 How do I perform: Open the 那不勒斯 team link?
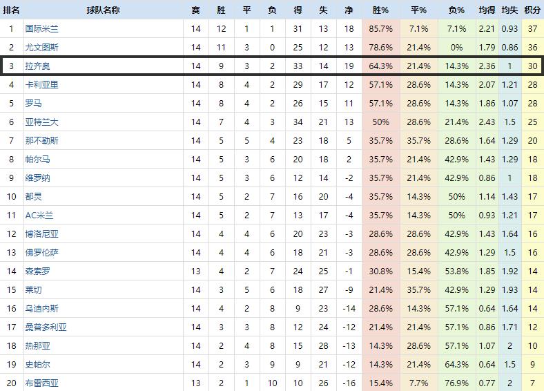coord(41,141)
